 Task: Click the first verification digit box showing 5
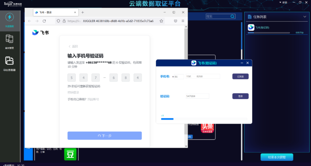(x=72, y=78)
